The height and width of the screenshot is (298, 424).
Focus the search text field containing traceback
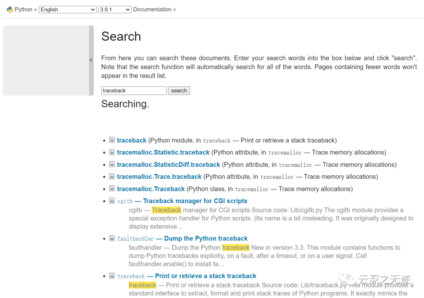(133, 91)
